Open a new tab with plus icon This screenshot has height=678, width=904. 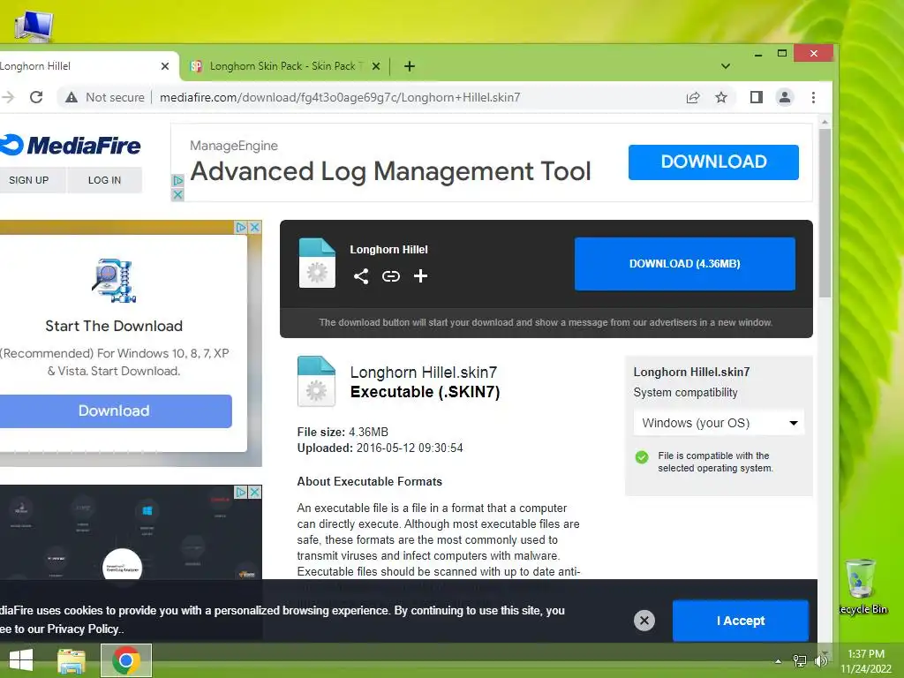click(410, 66)
